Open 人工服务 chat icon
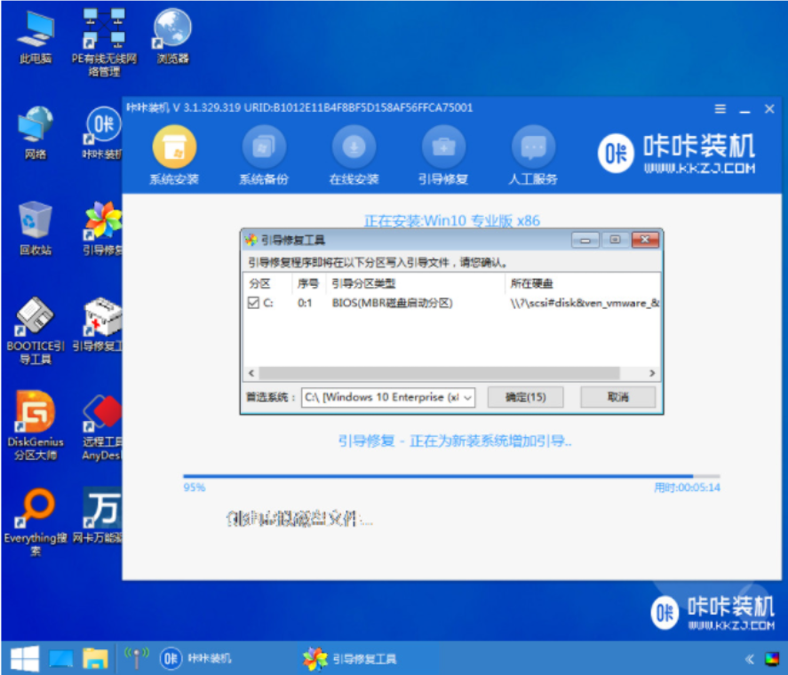This screenshot has height=675, width=788. pyautogui.click(x=533, y=147)
